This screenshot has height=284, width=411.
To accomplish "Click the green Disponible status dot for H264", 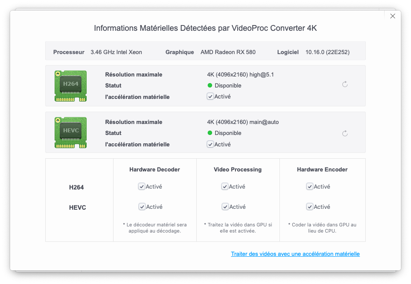I will point(210,85).
